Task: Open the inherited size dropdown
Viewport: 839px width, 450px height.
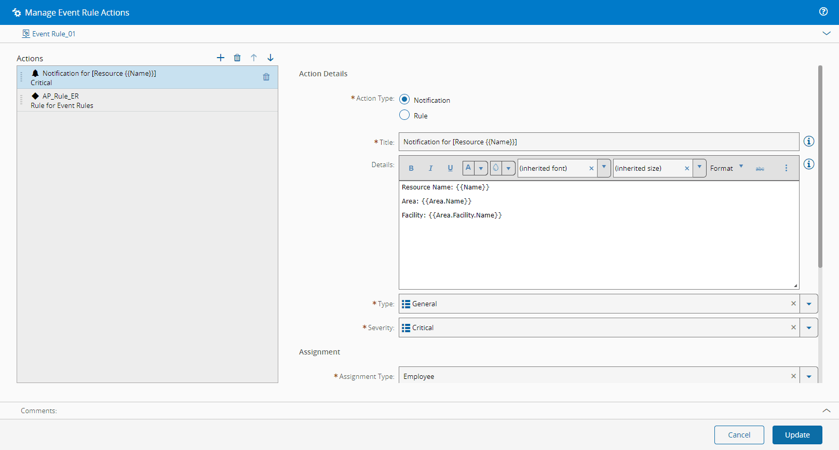Action: tap(699, 168)
